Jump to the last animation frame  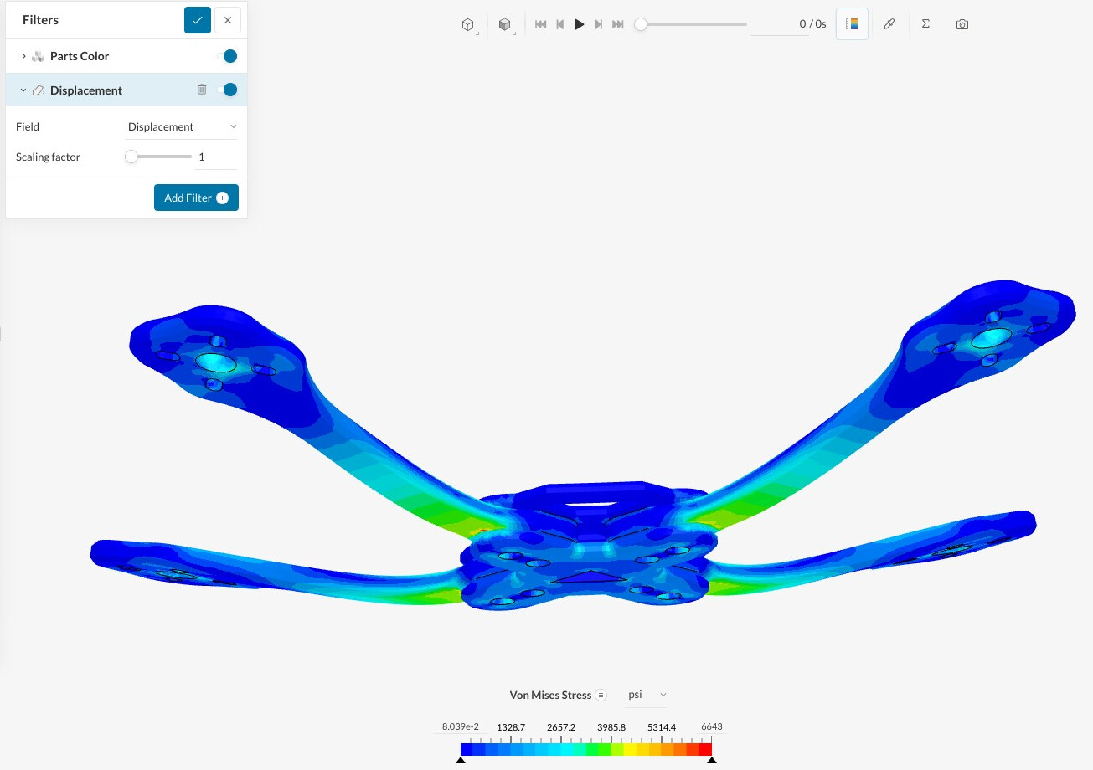[618, 24]
